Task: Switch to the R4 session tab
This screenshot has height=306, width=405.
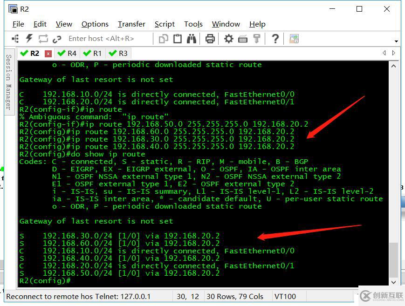Action: coord(67,54)
